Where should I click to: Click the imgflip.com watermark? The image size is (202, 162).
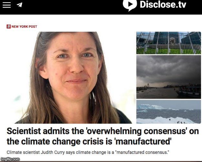pos(10,159)
